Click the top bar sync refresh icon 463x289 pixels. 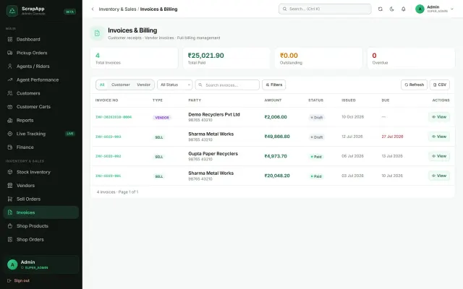pyautogui.click(x=381, y=9)
